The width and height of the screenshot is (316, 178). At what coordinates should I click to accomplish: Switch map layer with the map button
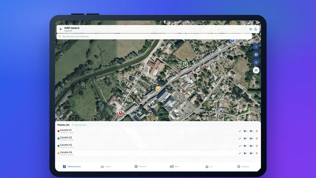pyautogui.click(x=256, y=54)
